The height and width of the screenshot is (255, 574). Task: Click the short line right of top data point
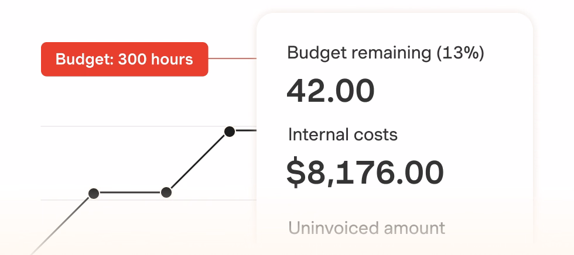(246, 131)
